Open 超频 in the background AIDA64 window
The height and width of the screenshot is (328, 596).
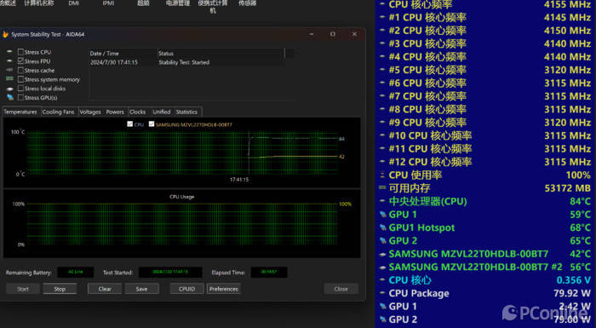tap(143, 3)
